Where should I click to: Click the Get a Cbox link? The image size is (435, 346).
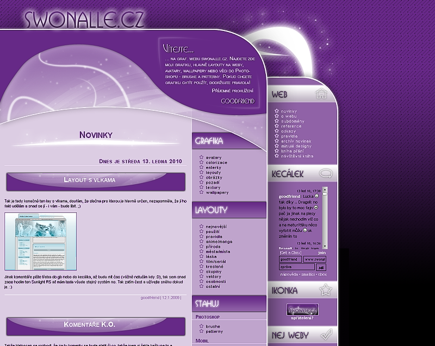(x=290, y=253)
